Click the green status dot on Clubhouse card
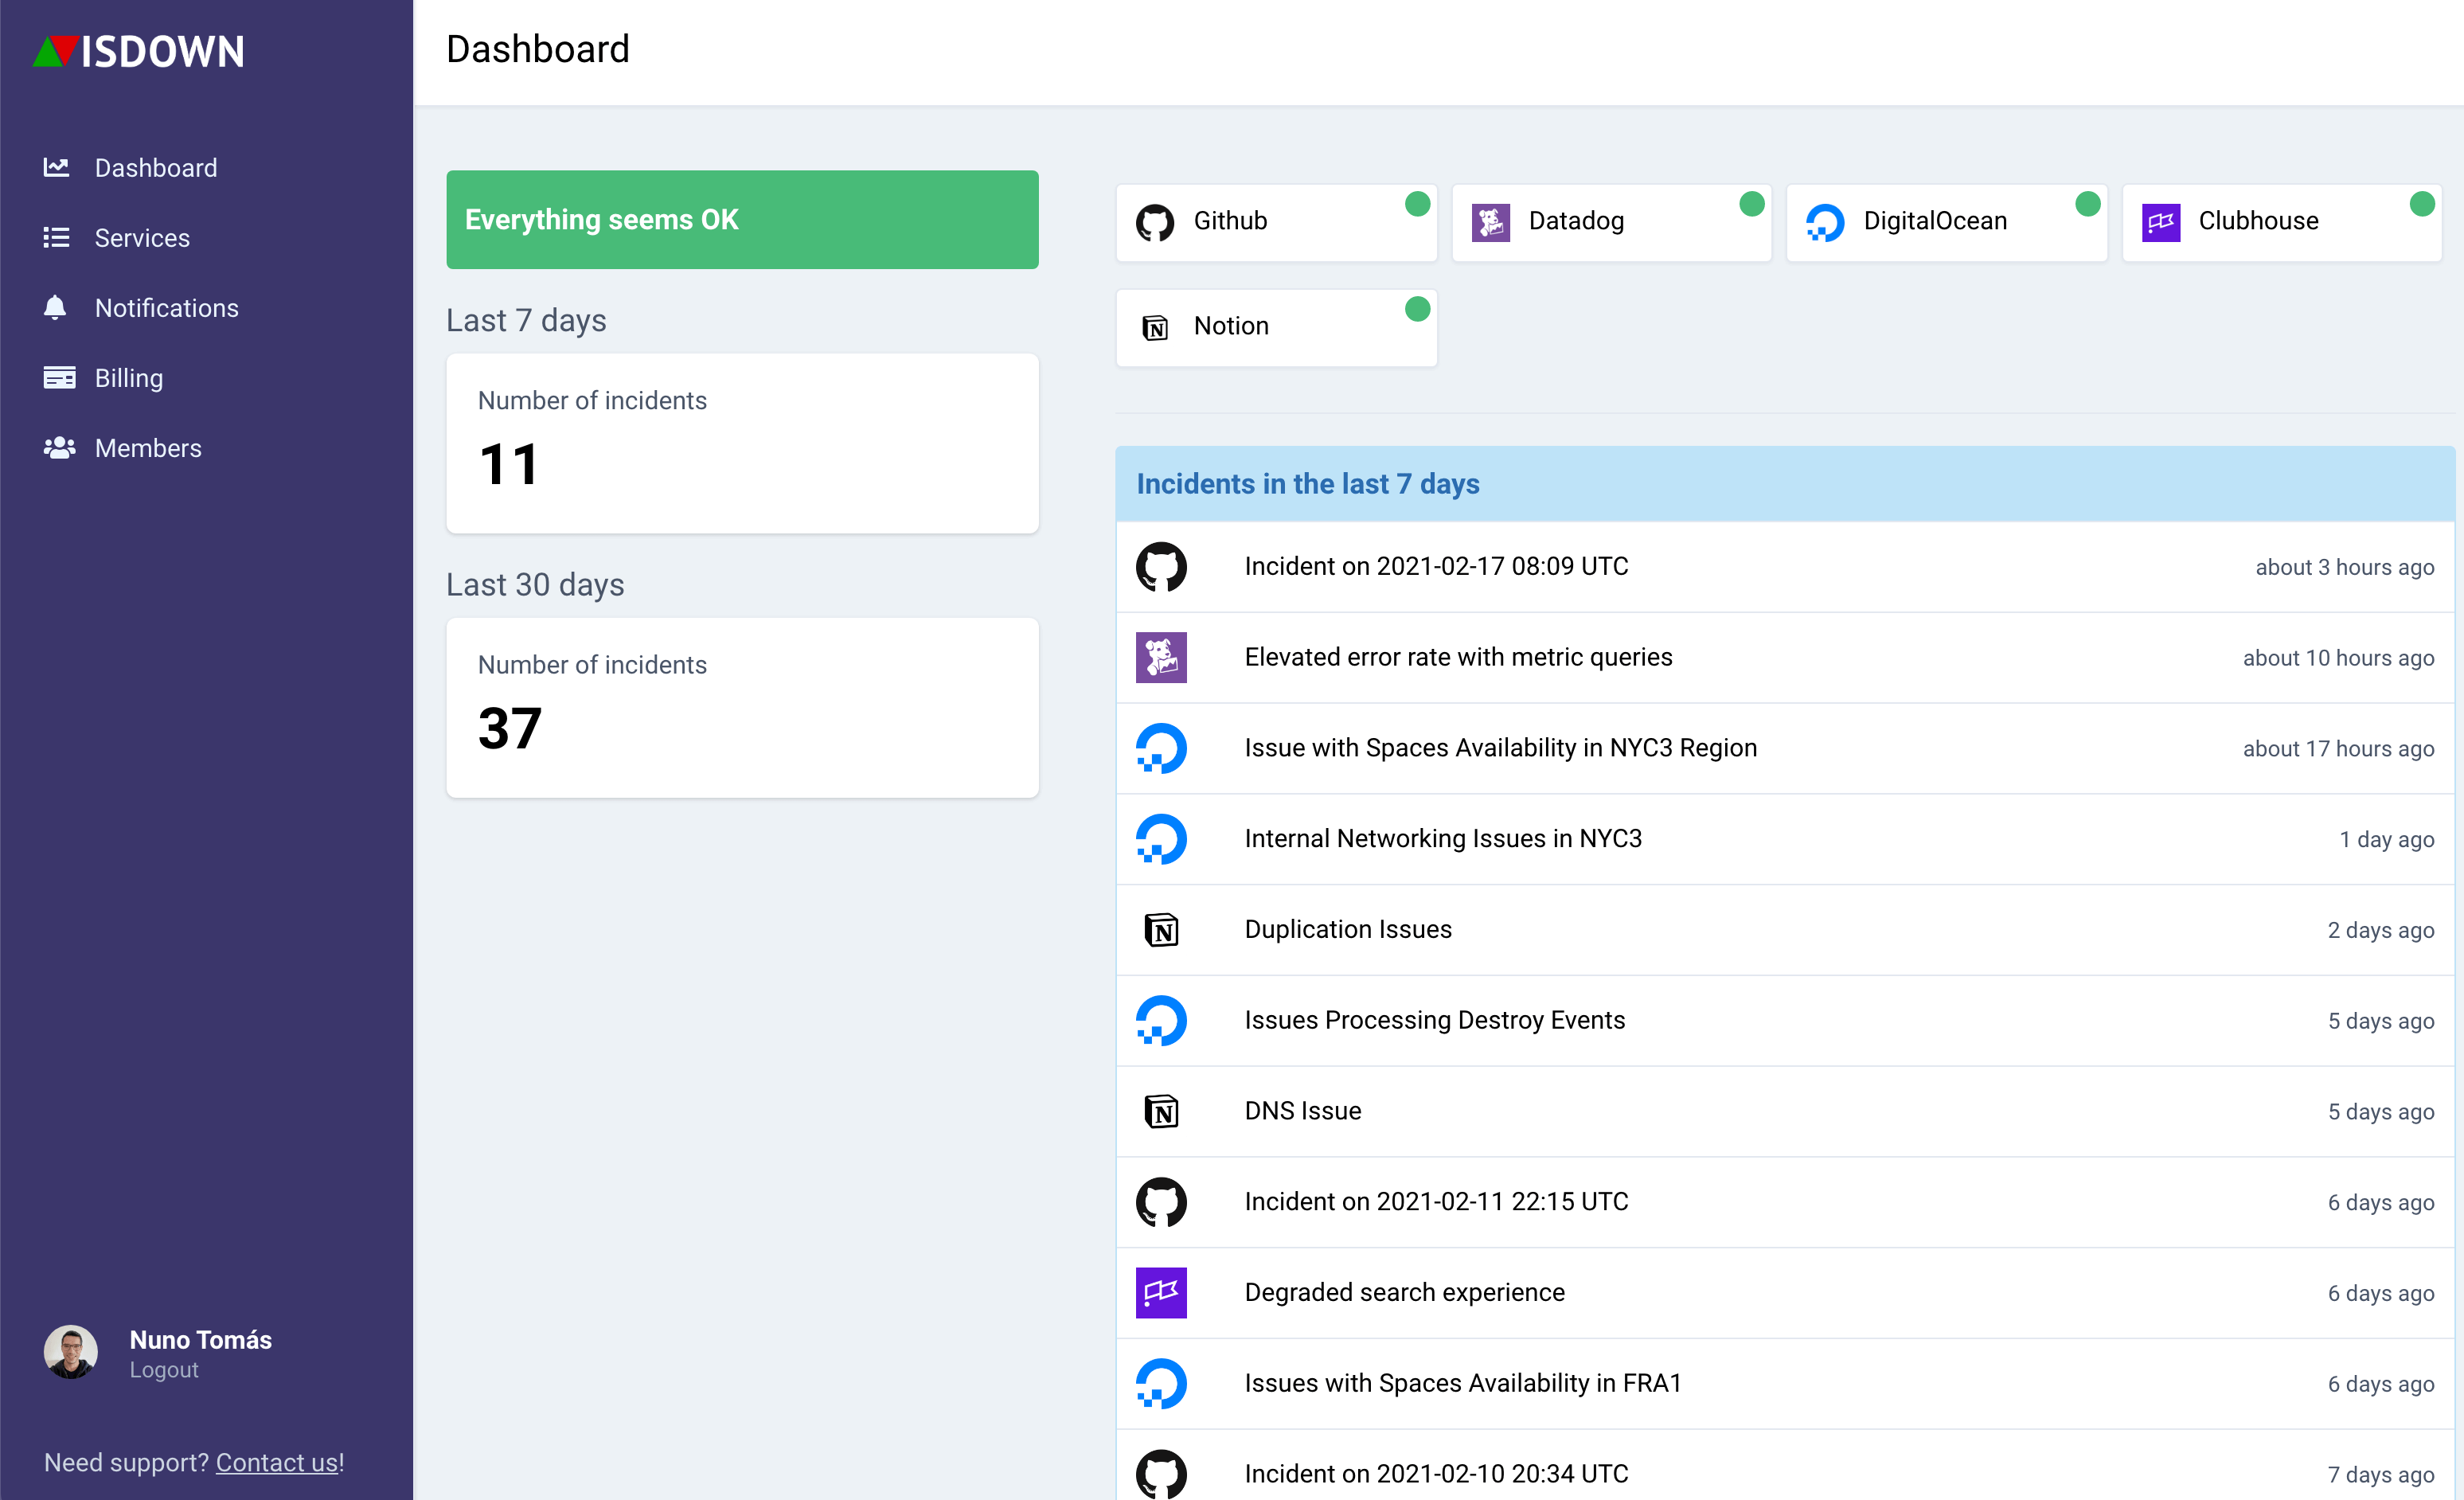This screenshot has height=1500, width=2464. [2421, 204]
